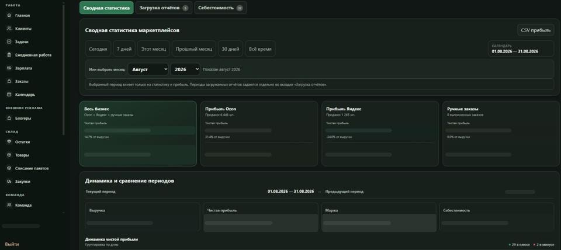Click 'Продано: 6 446 шт.' text

coord(220,115)
